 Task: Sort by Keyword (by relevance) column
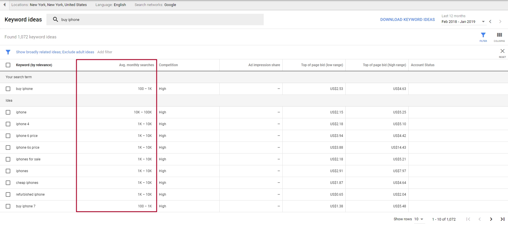[34, 65]
